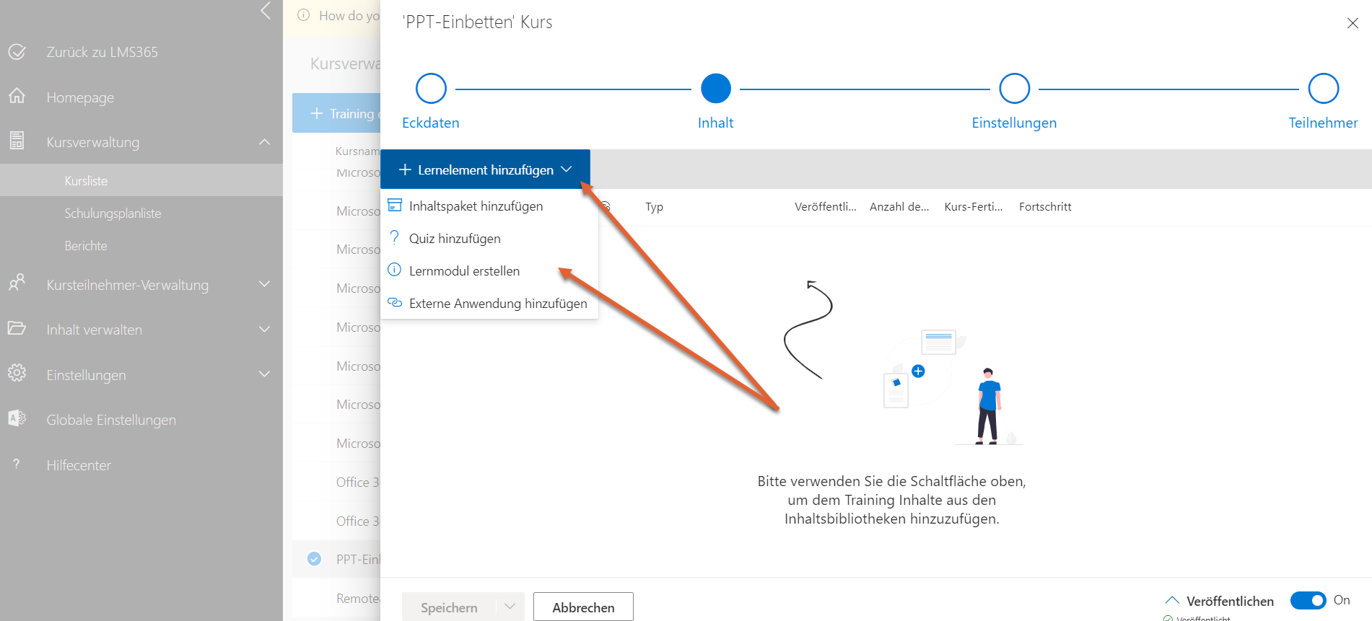Click the Globale Einstellungen admin icon
This screenshot has height=621, width=1372.
[17, 418]
